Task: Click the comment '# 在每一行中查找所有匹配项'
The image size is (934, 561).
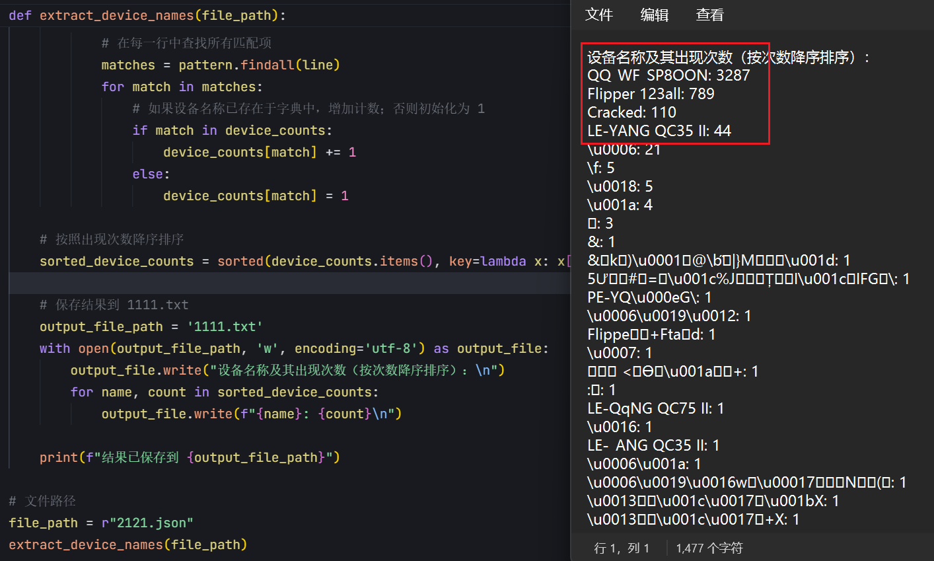Action: (186, 43)
